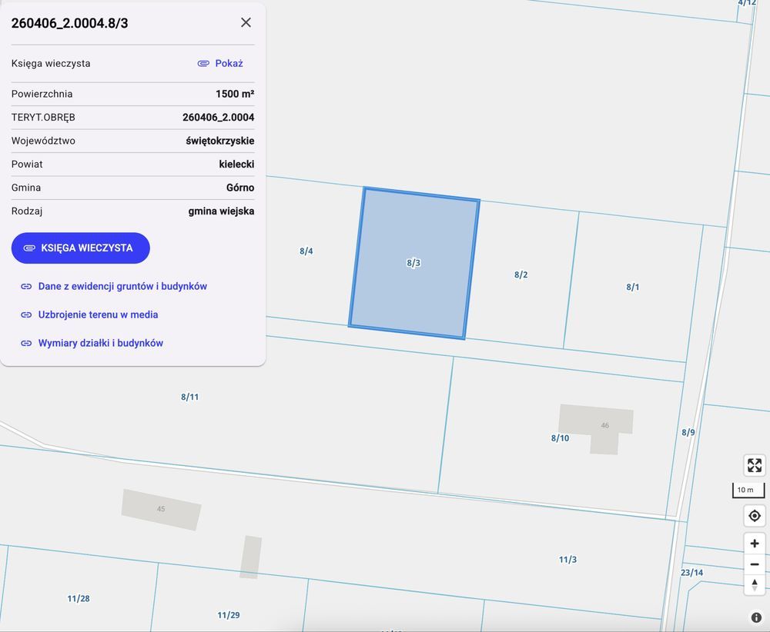Click link icon beside Uzbrojenie terenu

click(26, 314)
